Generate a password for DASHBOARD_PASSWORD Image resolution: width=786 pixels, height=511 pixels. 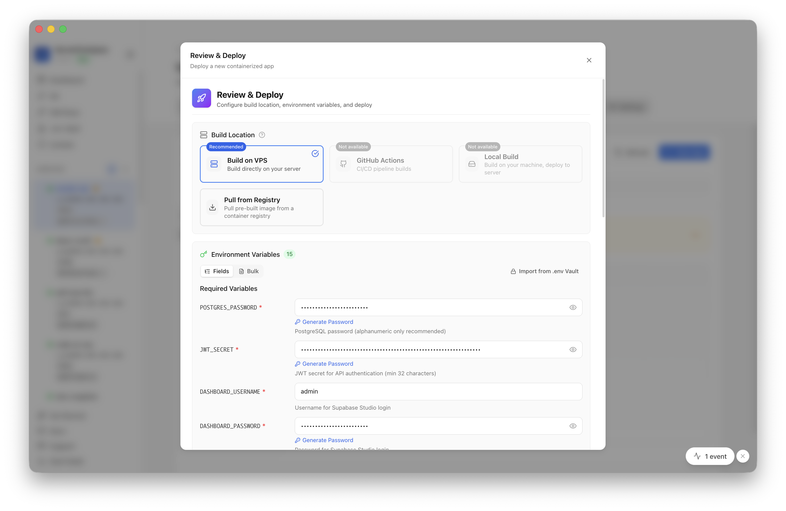point(324,440)
